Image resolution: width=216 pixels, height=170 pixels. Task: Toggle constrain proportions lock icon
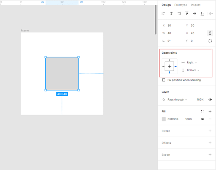(x=210, y=33)
